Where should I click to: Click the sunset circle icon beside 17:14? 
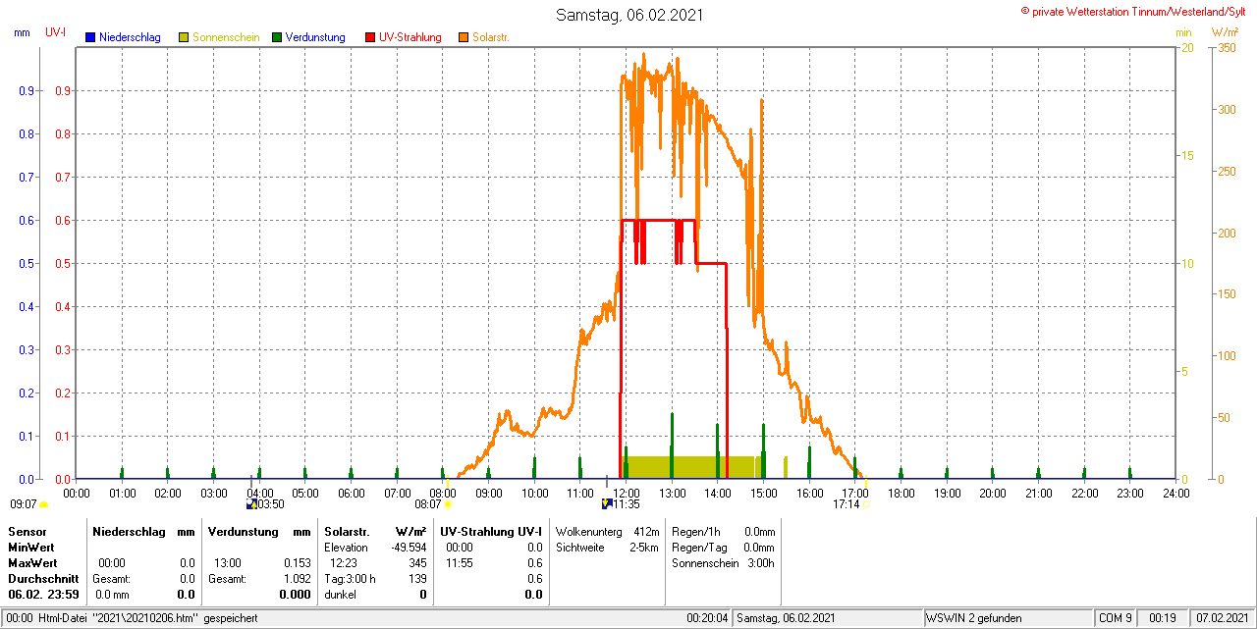click(866, 504)
